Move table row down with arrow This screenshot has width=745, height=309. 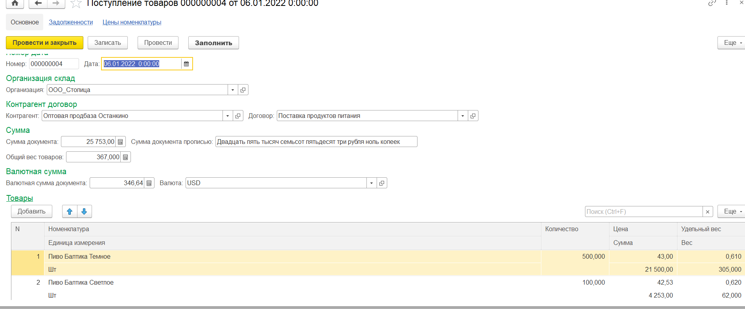84,212
